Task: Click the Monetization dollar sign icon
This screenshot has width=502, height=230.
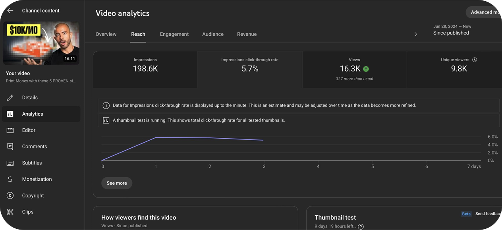Action: pyautogui.click(x=10, y=180)
